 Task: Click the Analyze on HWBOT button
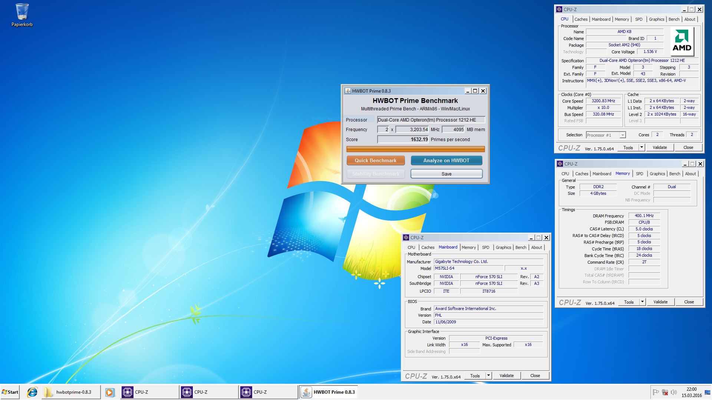coord(446,160)
